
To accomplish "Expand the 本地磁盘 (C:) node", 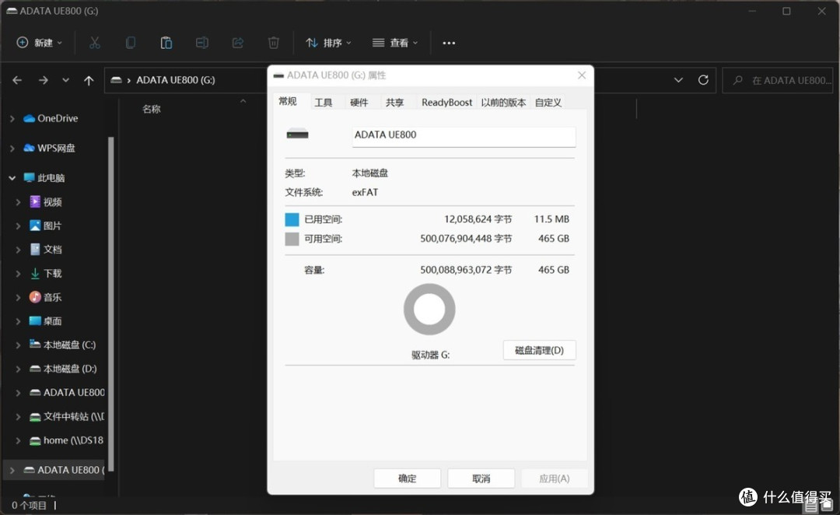I will pos(18,345).
